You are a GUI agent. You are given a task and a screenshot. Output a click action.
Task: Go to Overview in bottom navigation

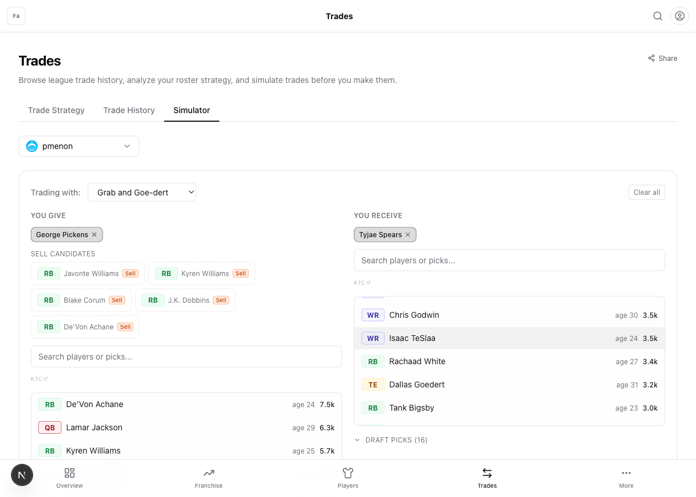coord(70,478)
